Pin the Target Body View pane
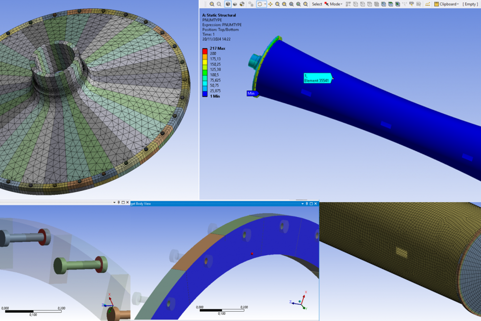Screen dimensions: 481x321 (x=307, y=204)
